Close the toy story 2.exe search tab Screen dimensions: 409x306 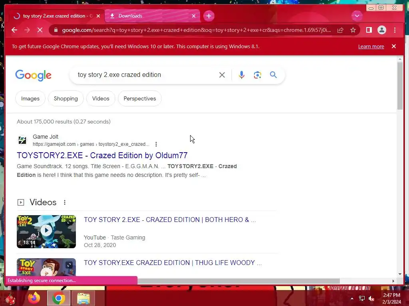[x=98, y=16]
